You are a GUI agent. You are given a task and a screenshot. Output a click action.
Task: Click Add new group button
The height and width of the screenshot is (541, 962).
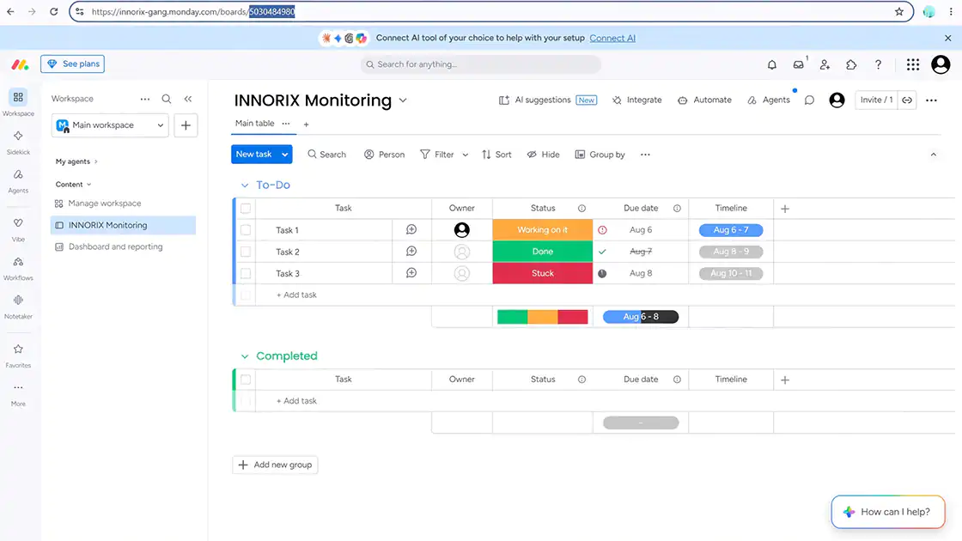[x=275, y=465]
